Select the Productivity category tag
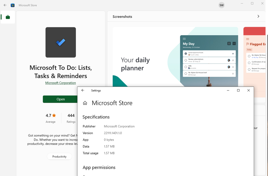Viewport: 268px width, 176px height. pos(59,156)
